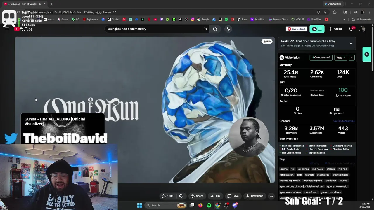Open the Grailed bookmark
The height and width of the screenshot is (210, 374).
click(x=113, y=20)
